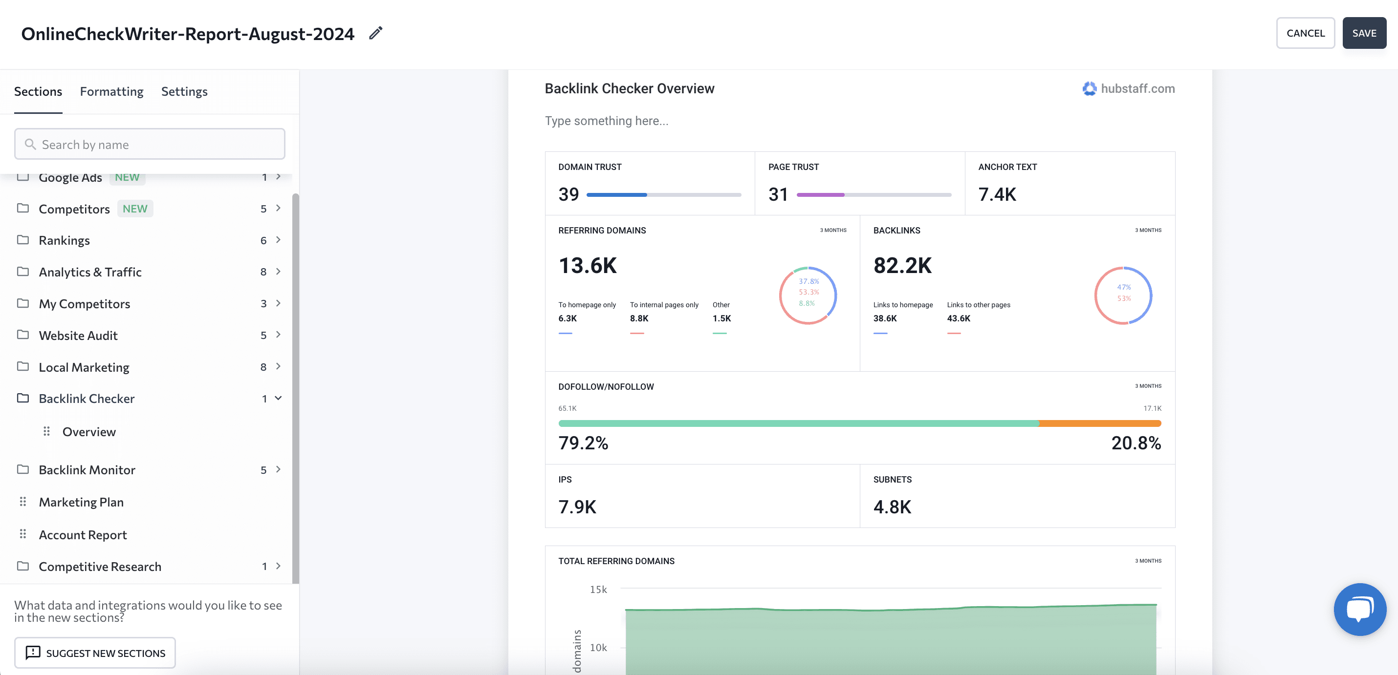Click the Sections tab in the left panel
This screenshot has width=1398, height=675.
tap(38, 90)
